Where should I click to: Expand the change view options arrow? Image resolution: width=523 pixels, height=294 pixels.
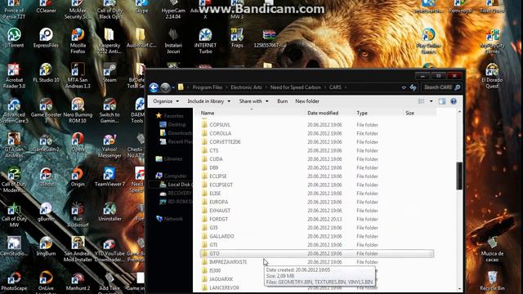[x=431, y=101]
